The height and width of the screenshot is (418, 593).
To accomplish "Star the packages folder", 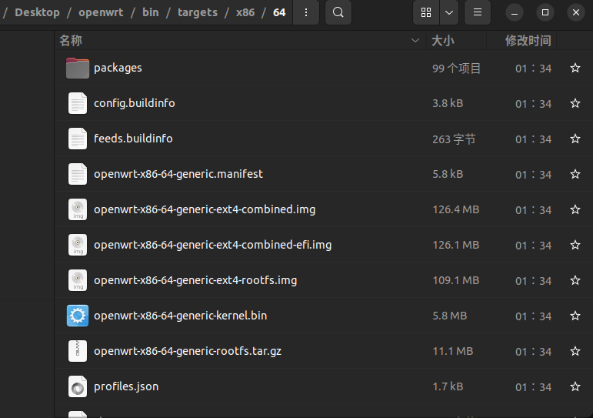I will (x=575, y=69).
